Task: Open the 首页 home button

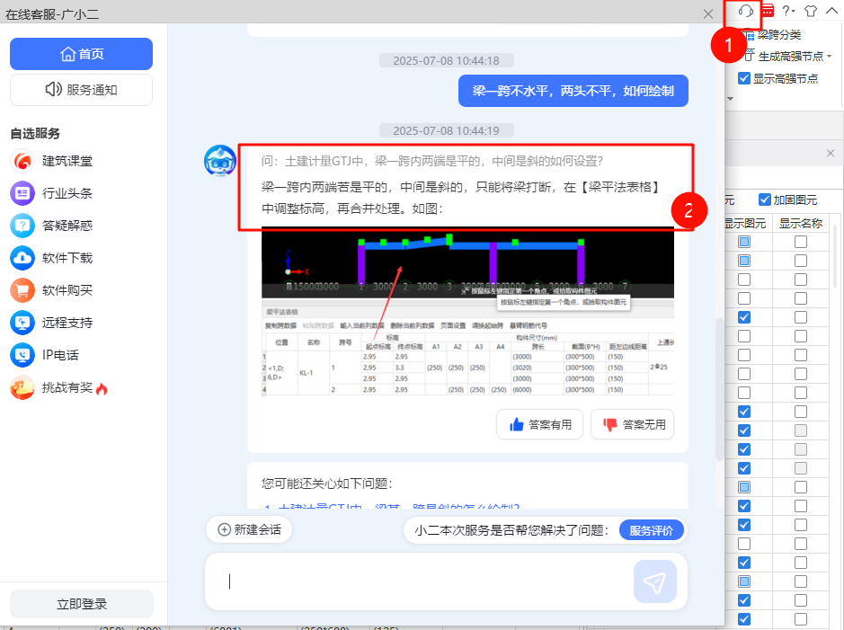Action: pyautogui.click(x=81, y=54)
